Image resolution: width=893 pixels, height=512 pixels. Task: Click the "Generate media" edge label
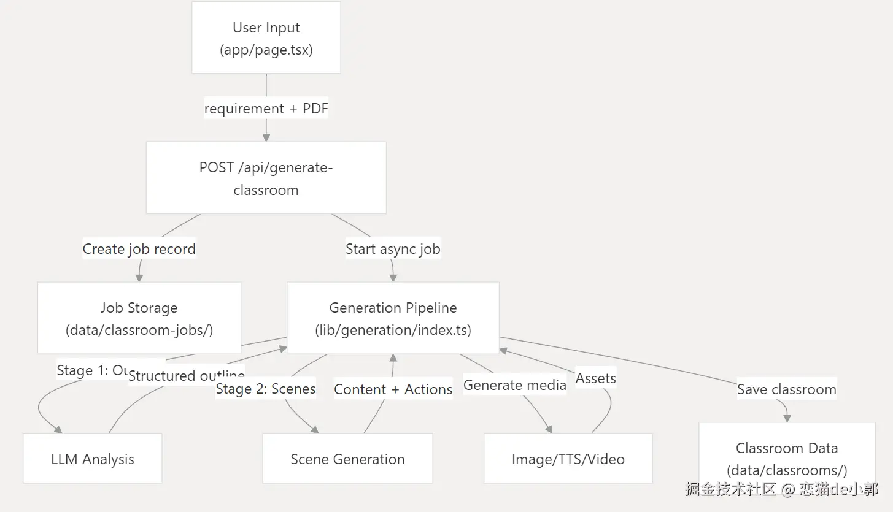pos(514,385)
